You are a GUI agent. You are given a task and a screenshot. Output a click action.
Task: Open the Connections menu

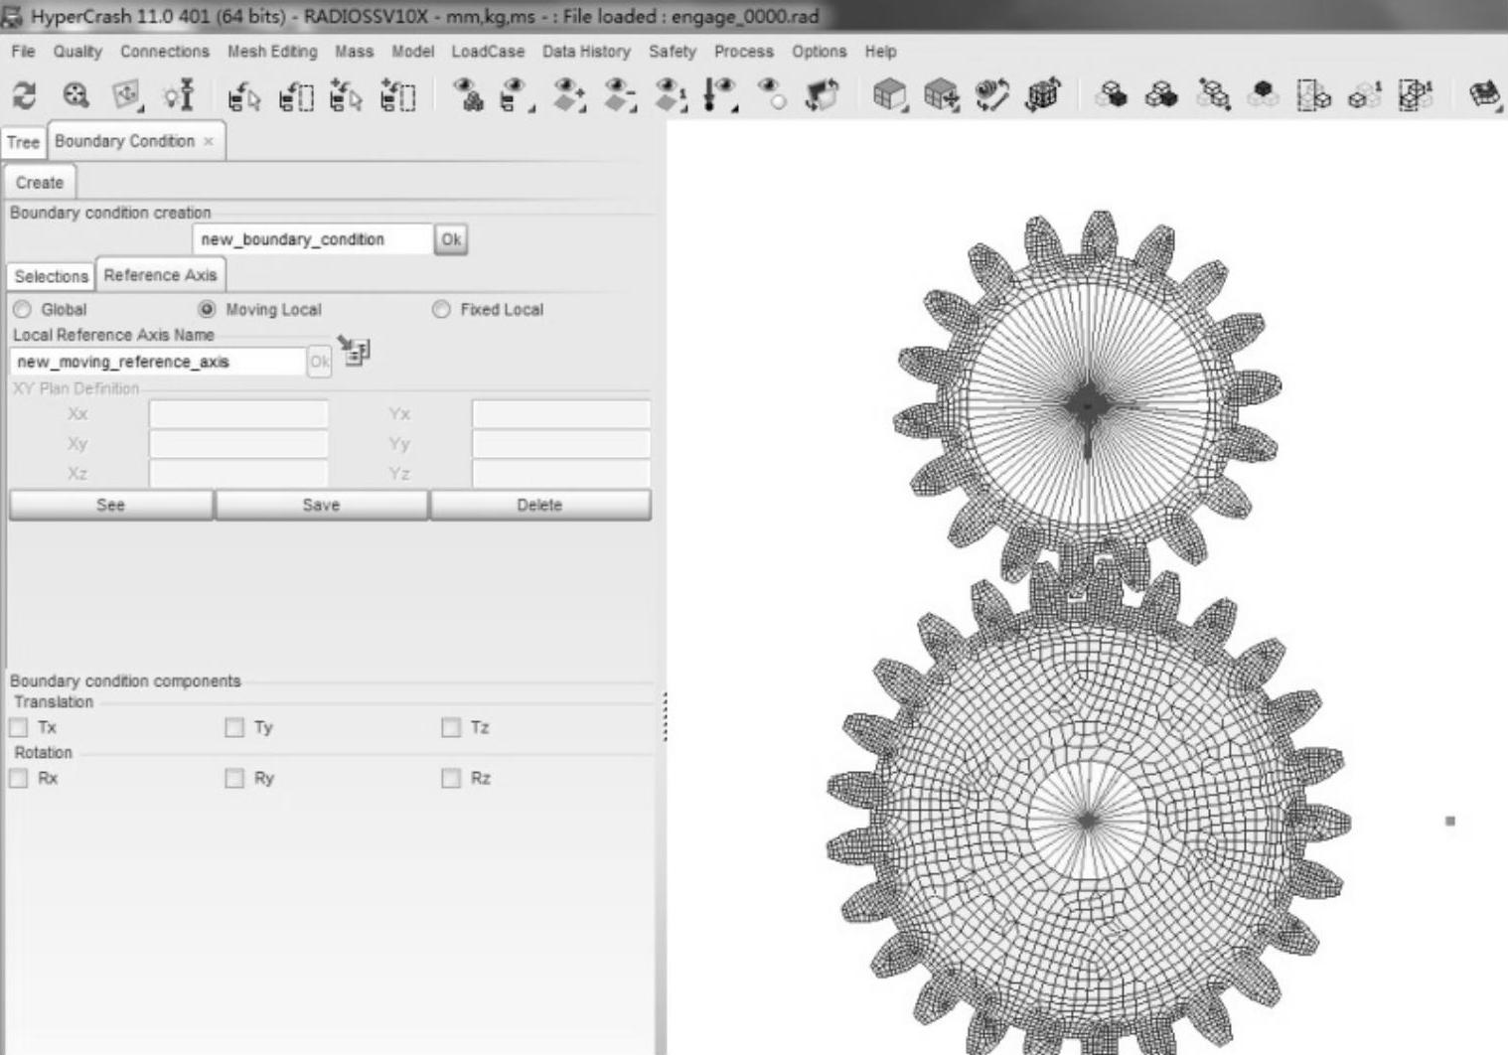click(x=165, y=52)
